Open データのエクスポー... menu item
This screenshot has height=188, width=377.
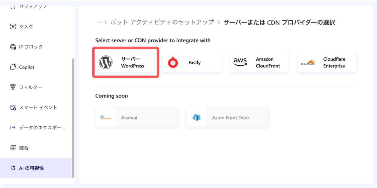pos(36,128)
